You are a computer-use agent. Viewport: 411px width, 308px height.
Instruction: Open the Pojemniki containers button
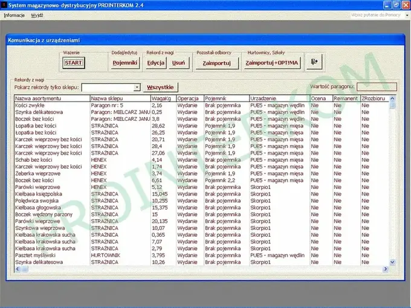coord(125,63)
